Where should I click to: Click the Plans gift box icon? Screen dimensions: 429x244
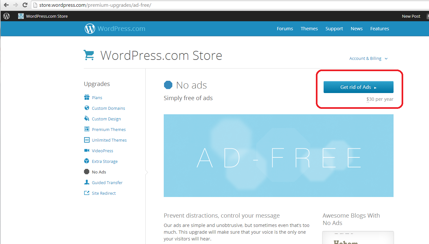(x=87, y=97)
